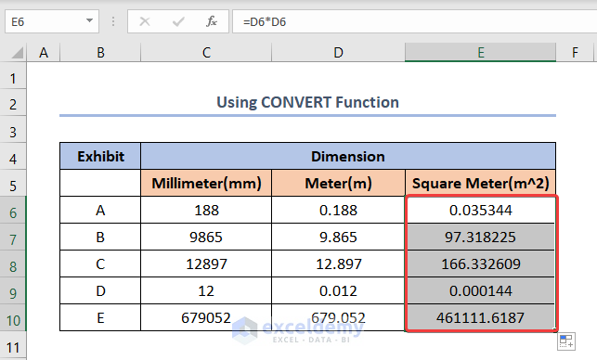Image resolution: width=597 pixels, height=360 pixels.
Task: Click cell with value 679.052
Action: point(338,317)
